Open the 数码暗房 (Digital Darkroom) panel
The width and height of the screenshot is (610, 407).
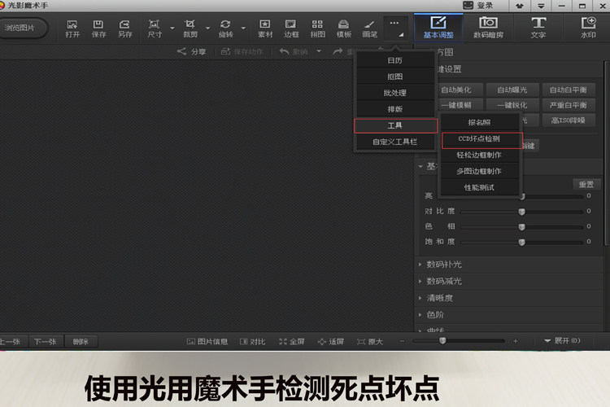tap(488, 27)
